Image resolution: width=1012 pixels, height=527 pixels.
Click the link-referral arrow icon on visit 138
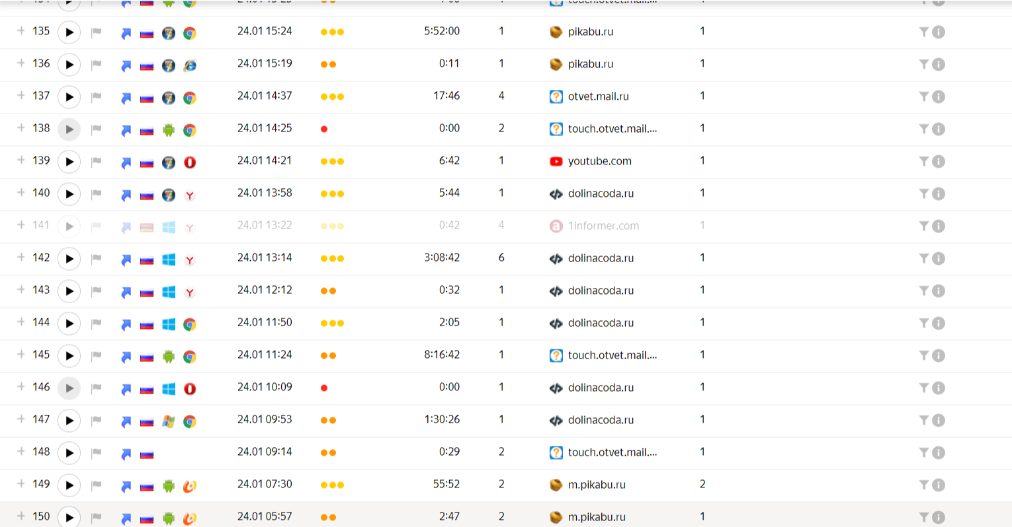click(126, 130)
